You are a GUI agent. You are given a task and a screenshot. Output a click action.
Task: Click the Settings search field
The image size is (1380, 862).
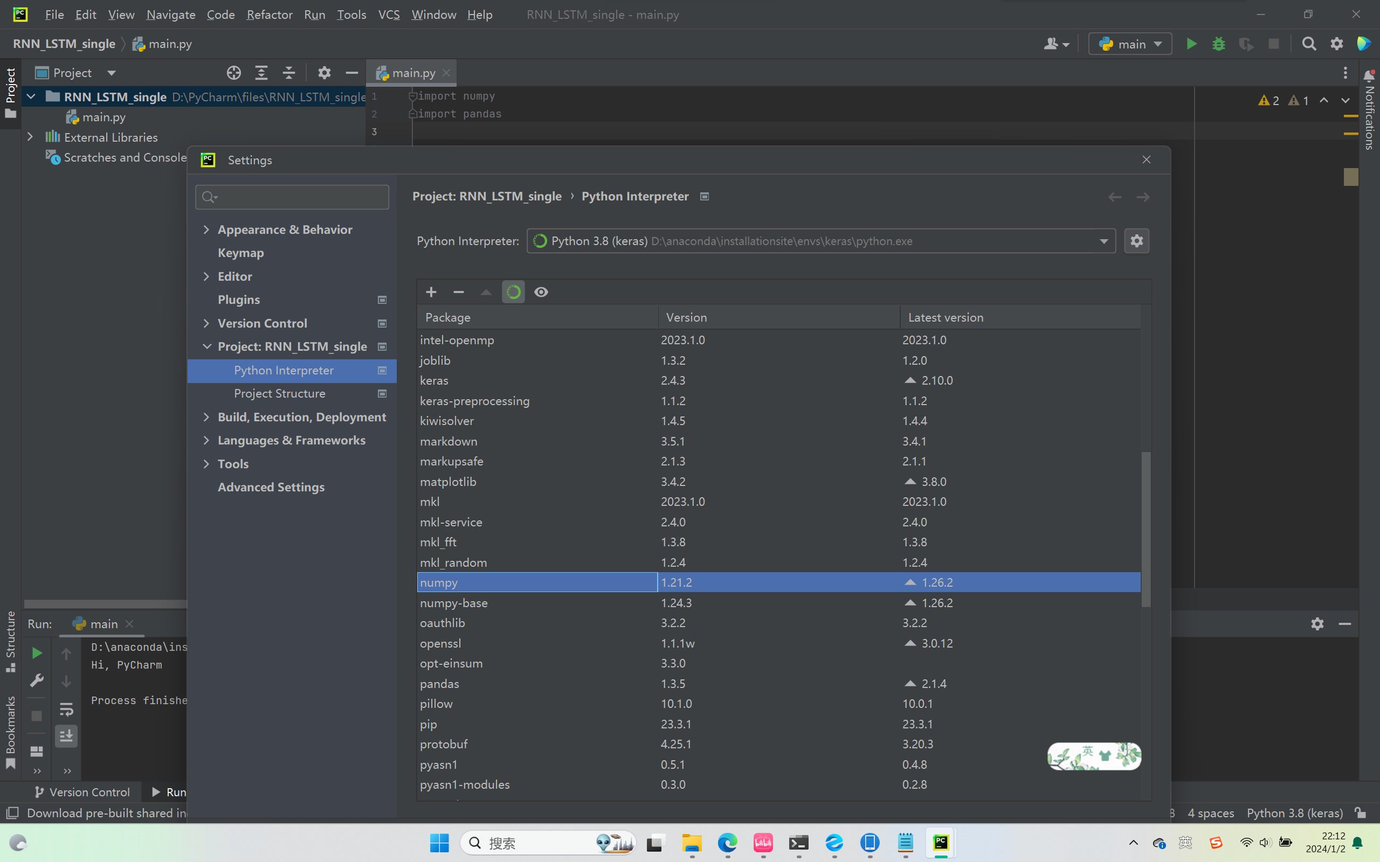tap(292, 197)
